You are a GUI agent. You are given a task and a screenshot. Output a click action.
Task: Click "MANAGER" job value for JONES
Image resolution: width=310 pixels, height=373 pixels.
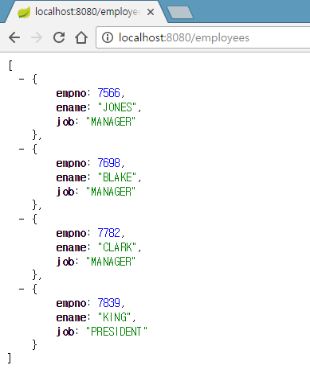point(111,122)
